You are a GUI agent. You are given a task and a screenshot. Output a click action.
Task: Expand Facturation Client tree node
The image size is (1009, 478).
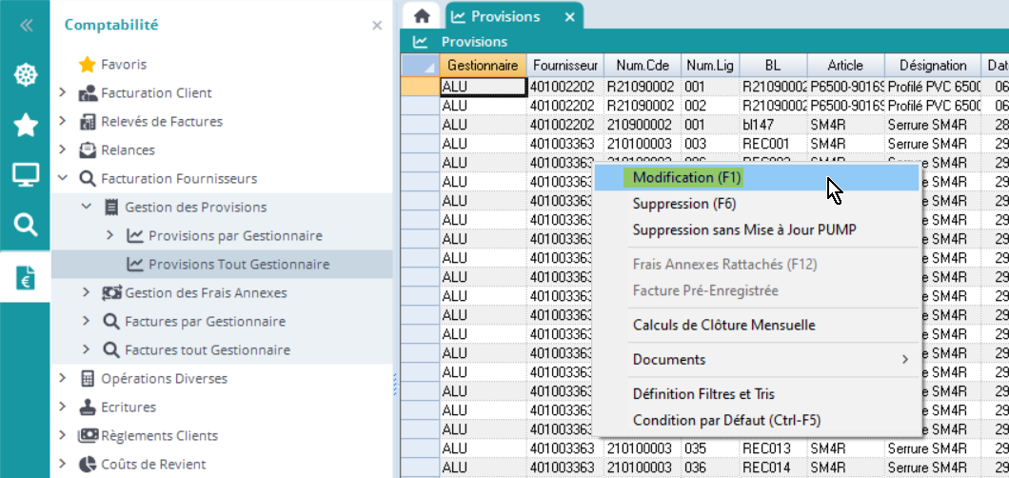pos(63,93)
